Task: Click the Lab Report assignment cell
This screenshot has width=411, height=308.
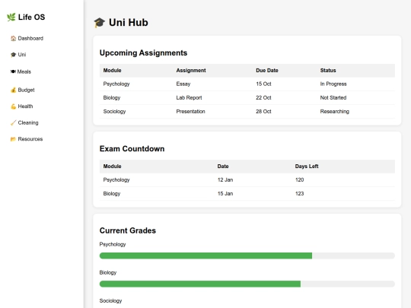Action: coord(189,97)
